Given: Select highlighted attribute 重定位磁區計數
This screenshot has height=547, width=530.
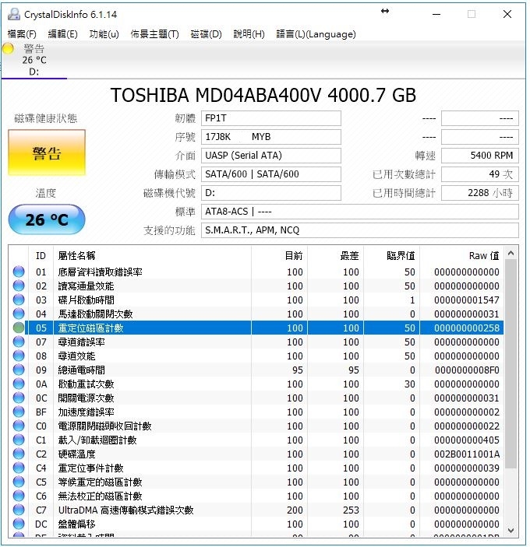Looking at the screenshot, I should (x=90, y=328).
